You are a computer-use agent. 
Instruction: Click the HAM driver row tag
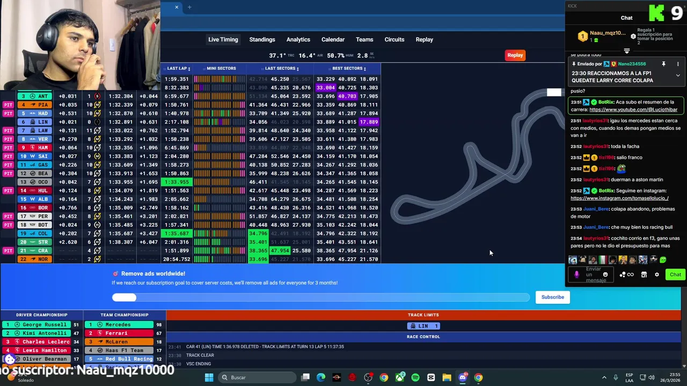point(35,147)
